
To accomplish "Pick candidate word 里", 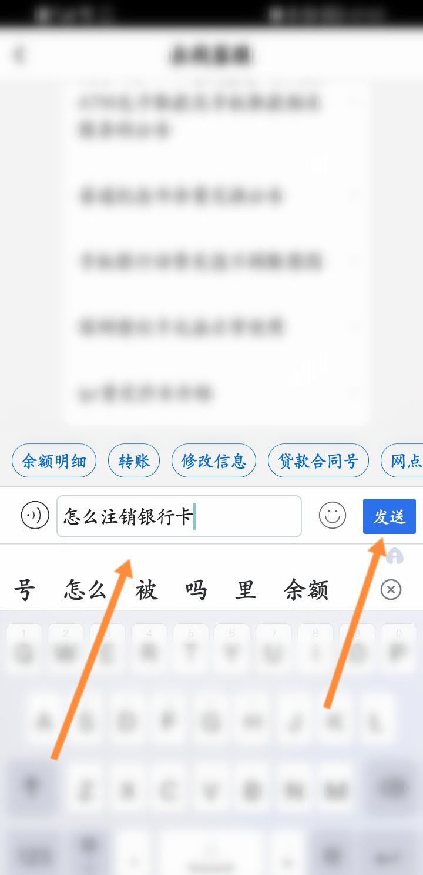I will (246, 589).
